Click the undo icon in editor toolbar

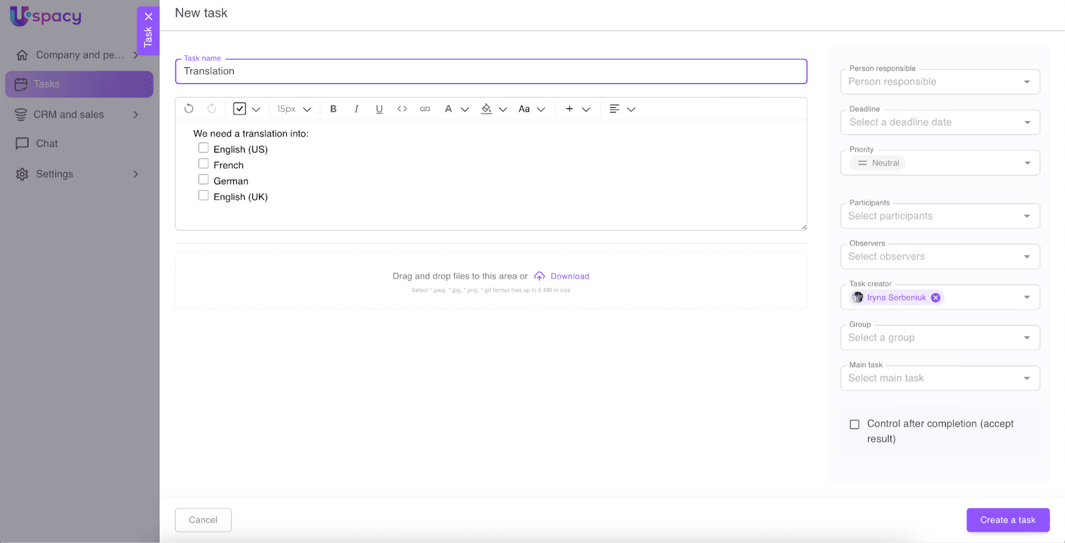click(189, 108)
